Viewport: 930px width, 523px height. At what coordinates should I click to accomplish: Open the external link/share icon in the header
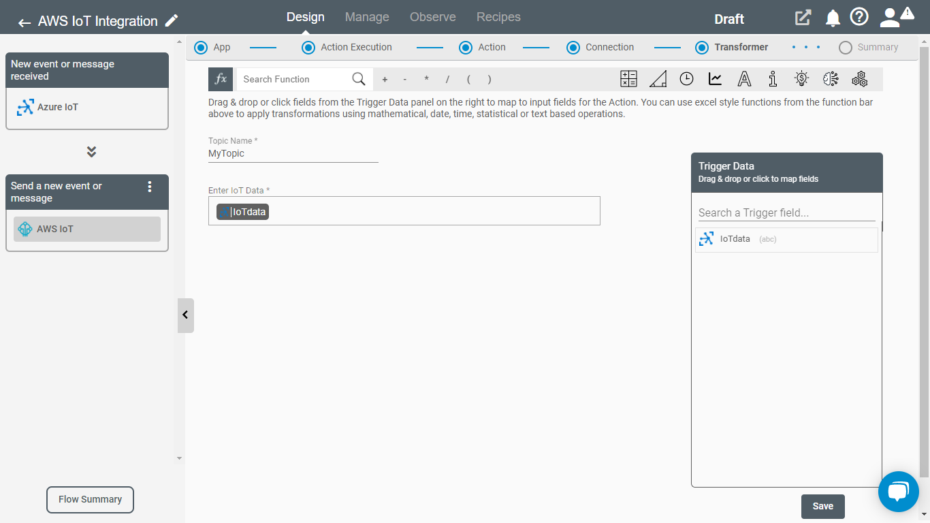(803, 18)
